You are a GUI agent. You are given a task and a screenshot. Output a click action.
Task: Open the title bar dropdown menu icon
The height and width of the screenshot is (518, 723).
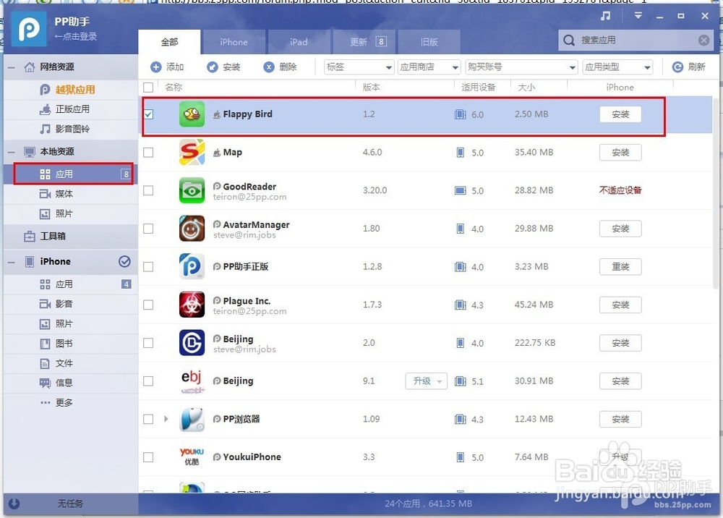pos(638,16)
